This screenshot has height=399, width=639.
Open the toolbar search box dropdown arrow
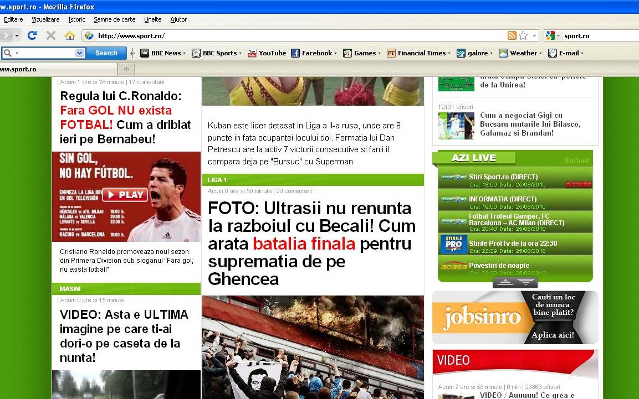[x=79, y=53]
